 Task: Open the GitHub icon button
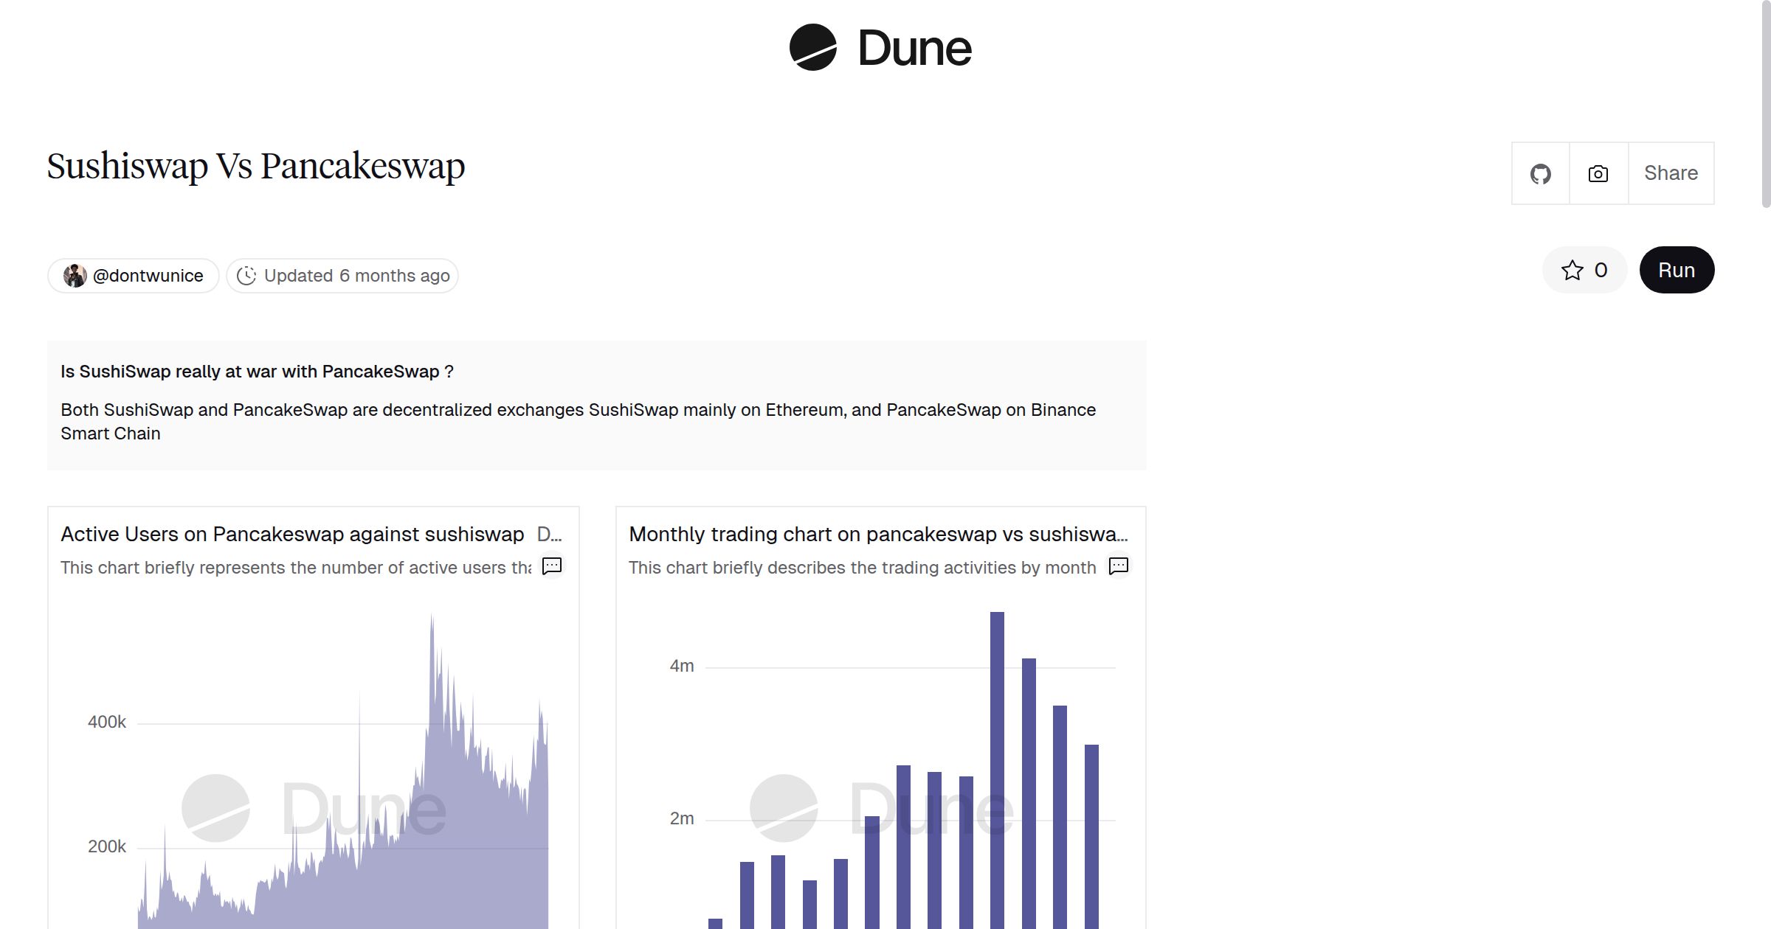click(1540, 174)
